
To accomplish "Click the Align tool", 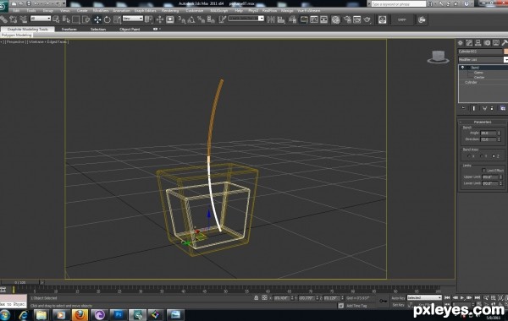I will click(x=281, y=19).
